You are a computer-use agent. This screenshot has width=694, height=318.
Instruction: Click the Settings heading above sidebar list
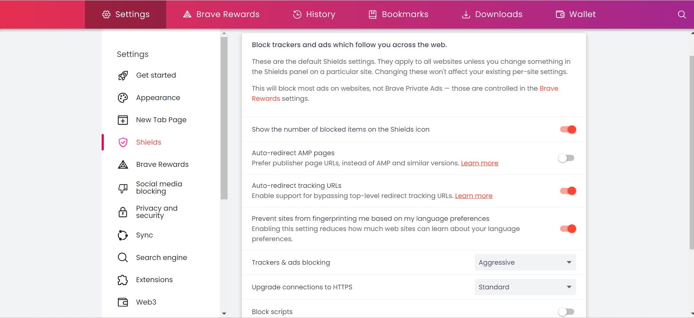point(132,54)
